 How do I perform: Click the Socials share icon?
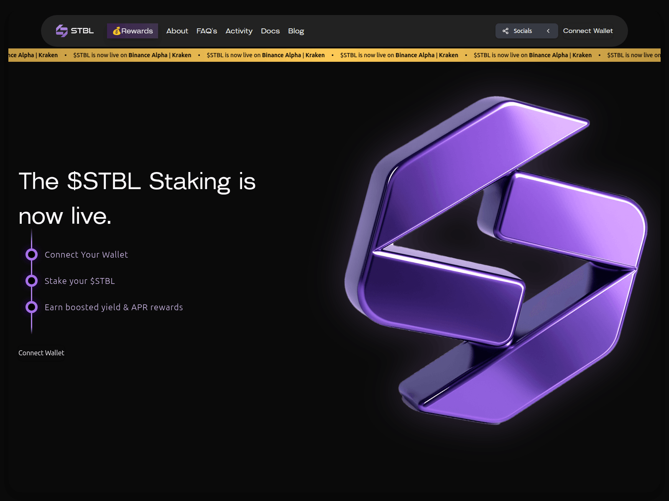506,31
